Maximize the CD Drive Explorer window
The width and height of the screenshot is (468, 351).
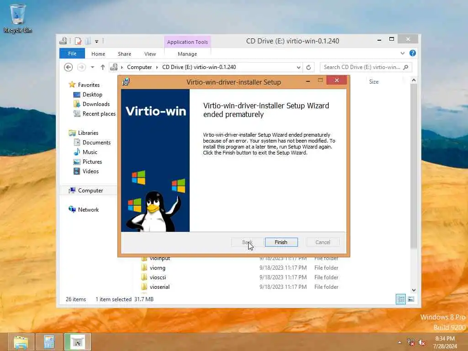(392, 39)
